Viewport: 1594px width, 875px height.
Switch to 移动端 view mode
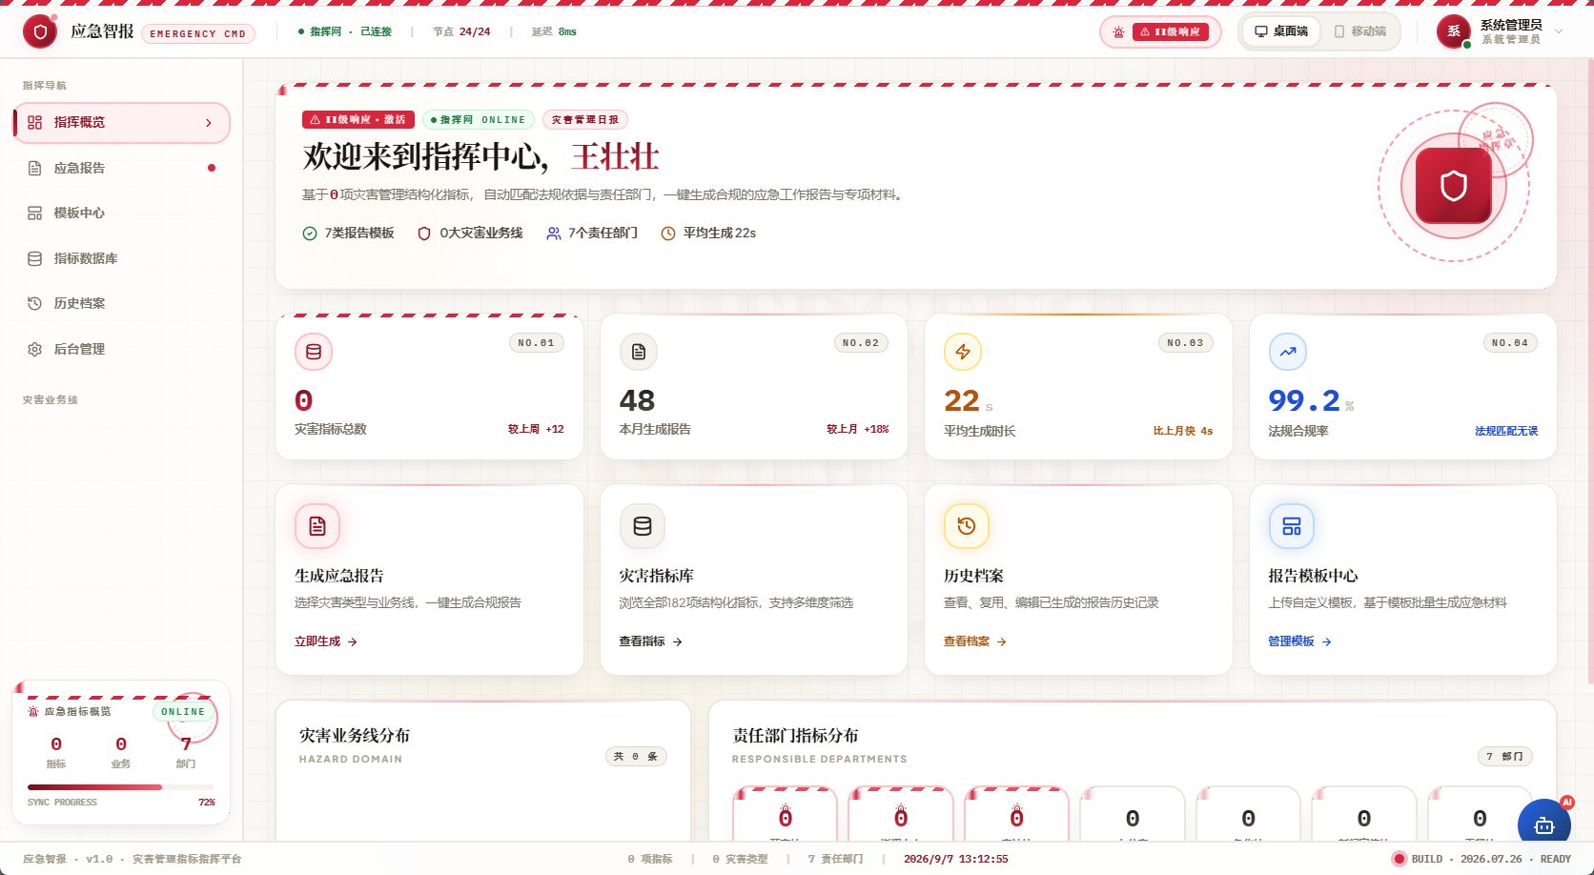(1359, 31)
